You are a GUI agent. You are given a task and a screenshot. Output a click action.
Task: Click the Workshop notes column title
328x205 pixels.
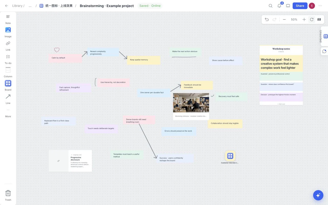[281, 49]
